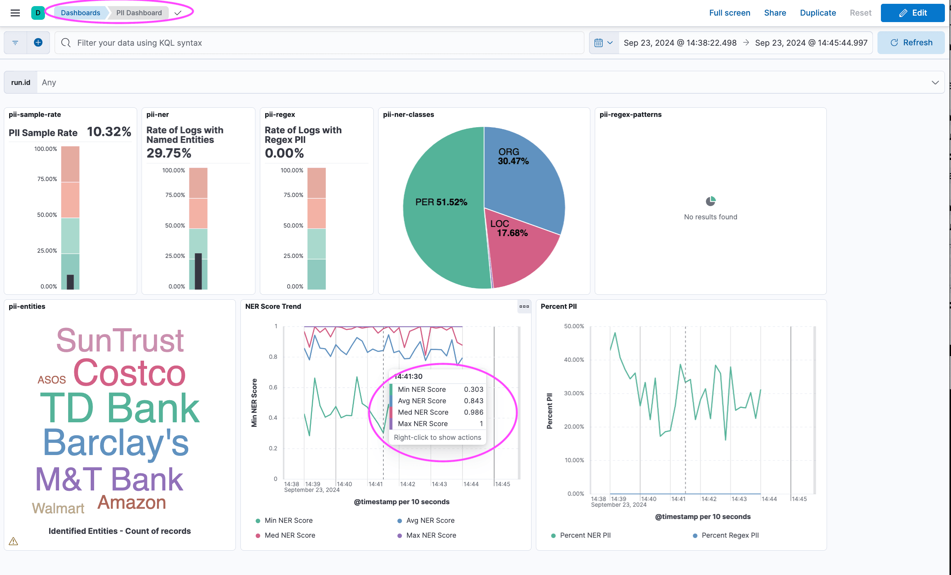Click the magnifying glass in the query bar

tap(66, 43)
